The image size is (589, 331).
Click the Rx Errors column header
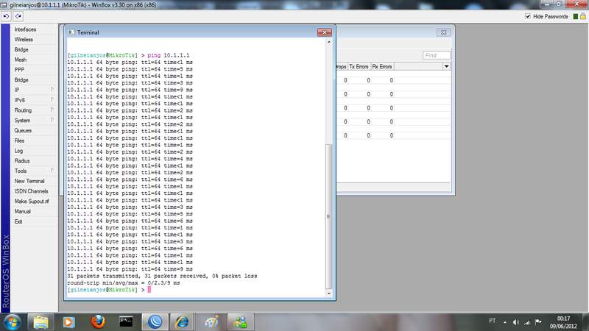tap(382, 66)
